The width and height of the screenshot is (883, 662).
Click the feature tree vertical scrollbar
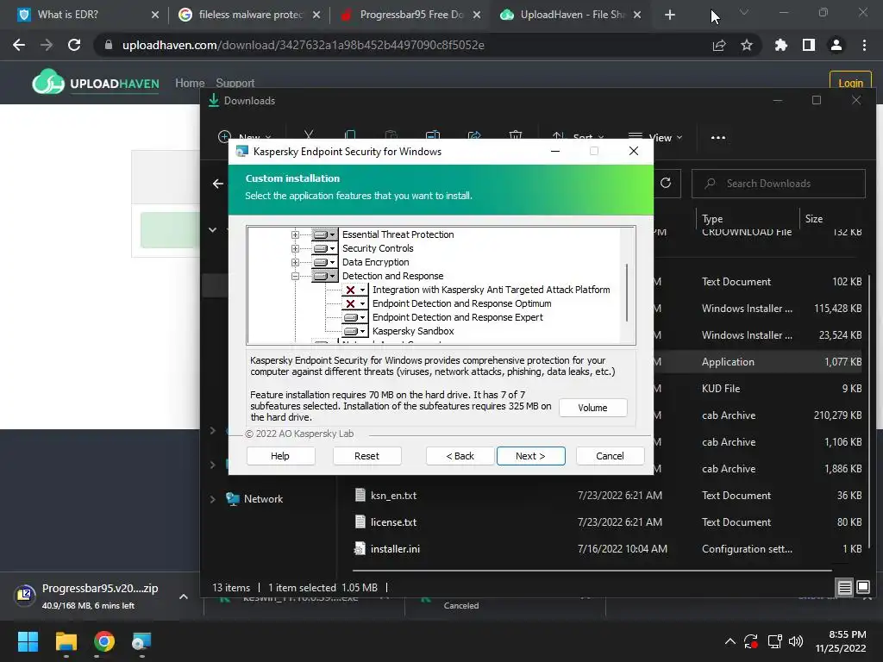point(627,293)
